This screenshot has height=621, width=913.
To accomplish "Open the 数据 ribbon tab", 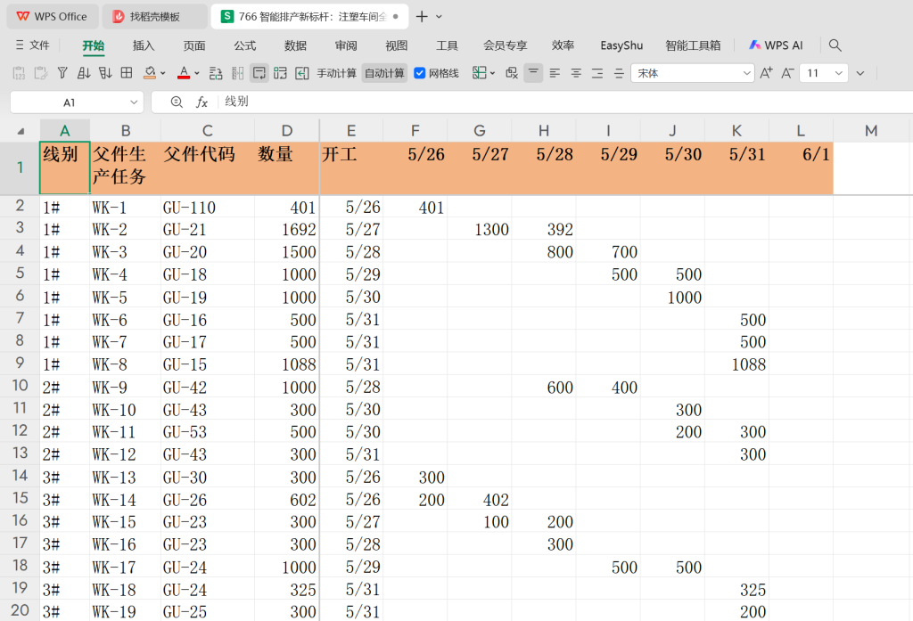I will coord(295,45).
